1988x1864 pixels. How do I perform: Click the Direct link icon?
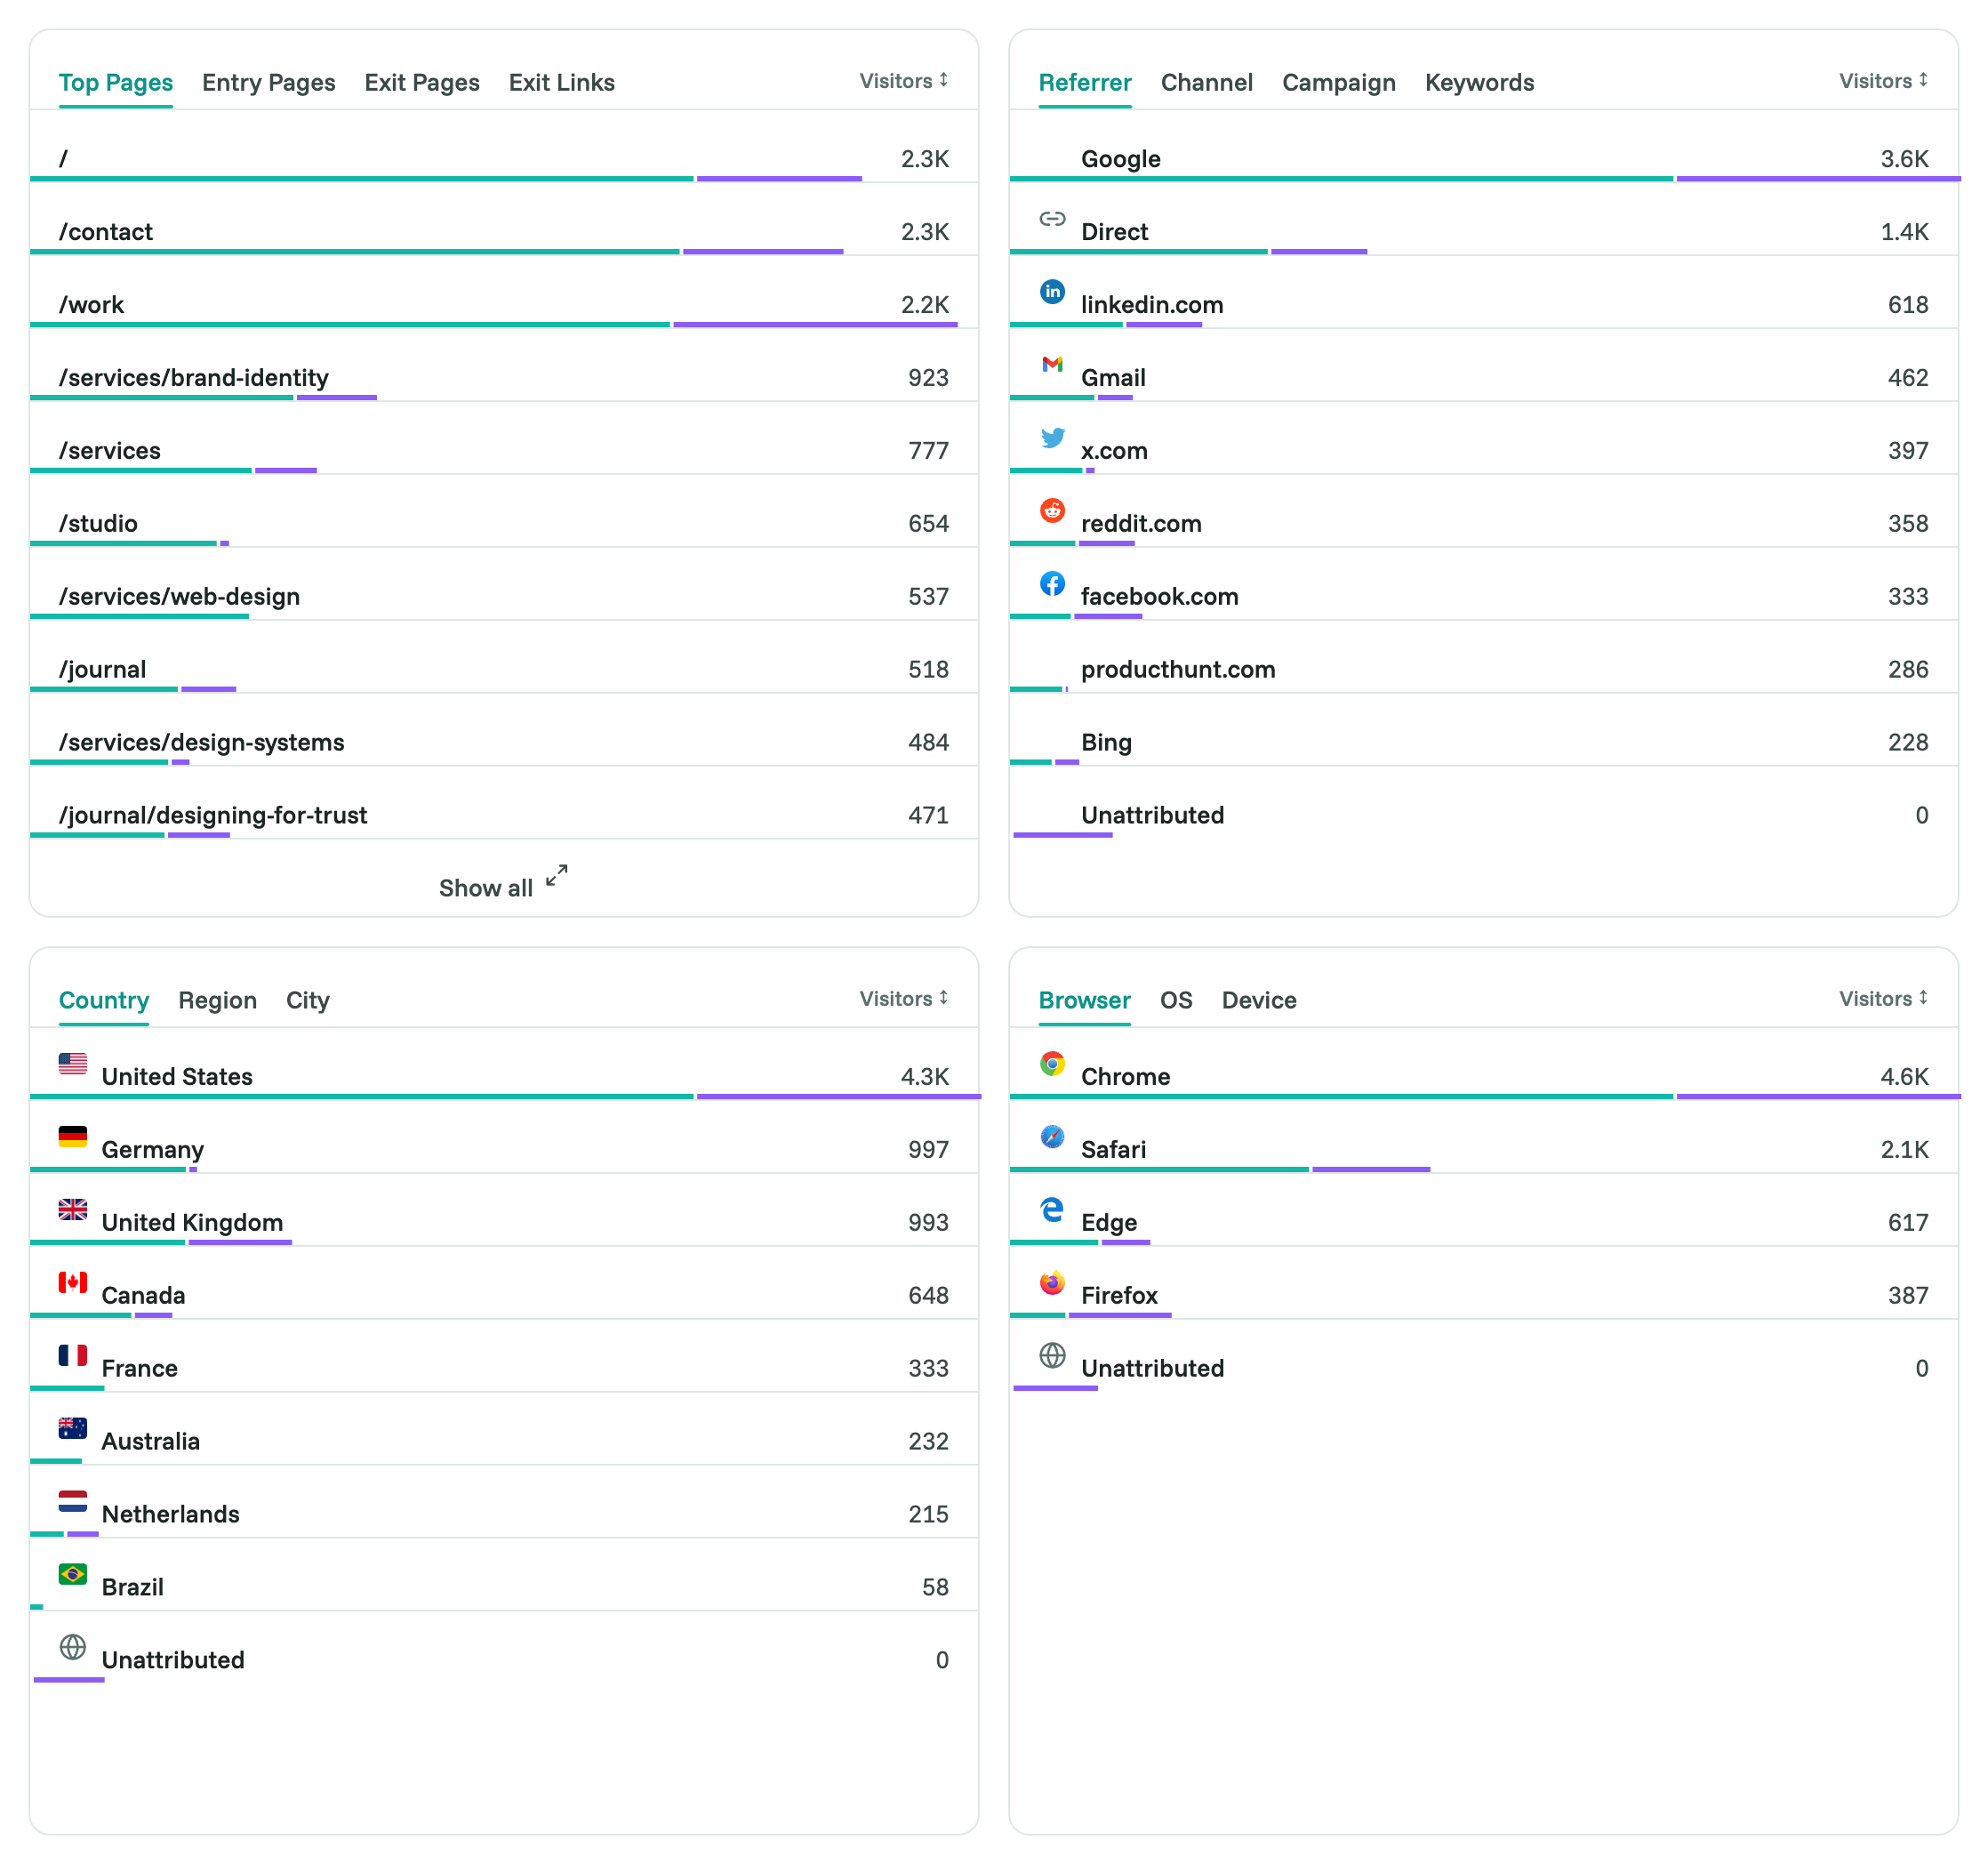[1052, 218]
